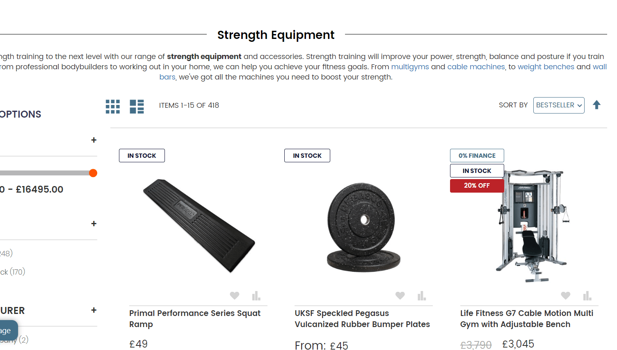This screenshot has height=350, width=617.
Task: Expand the filter section below the price range
Action: pos(94,224)
